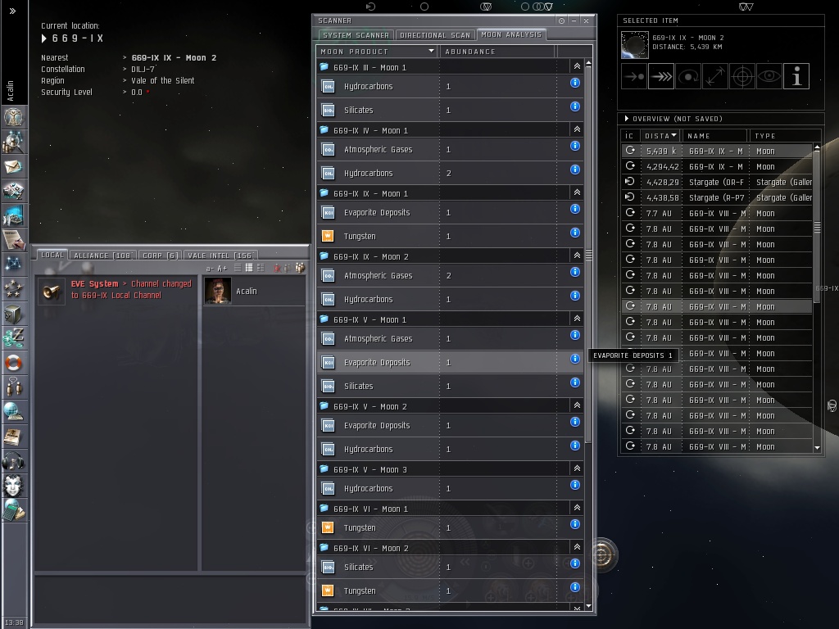The image size is (839, 629).
Task: Click chat message input field in Local
Action: tap(170, 597)
